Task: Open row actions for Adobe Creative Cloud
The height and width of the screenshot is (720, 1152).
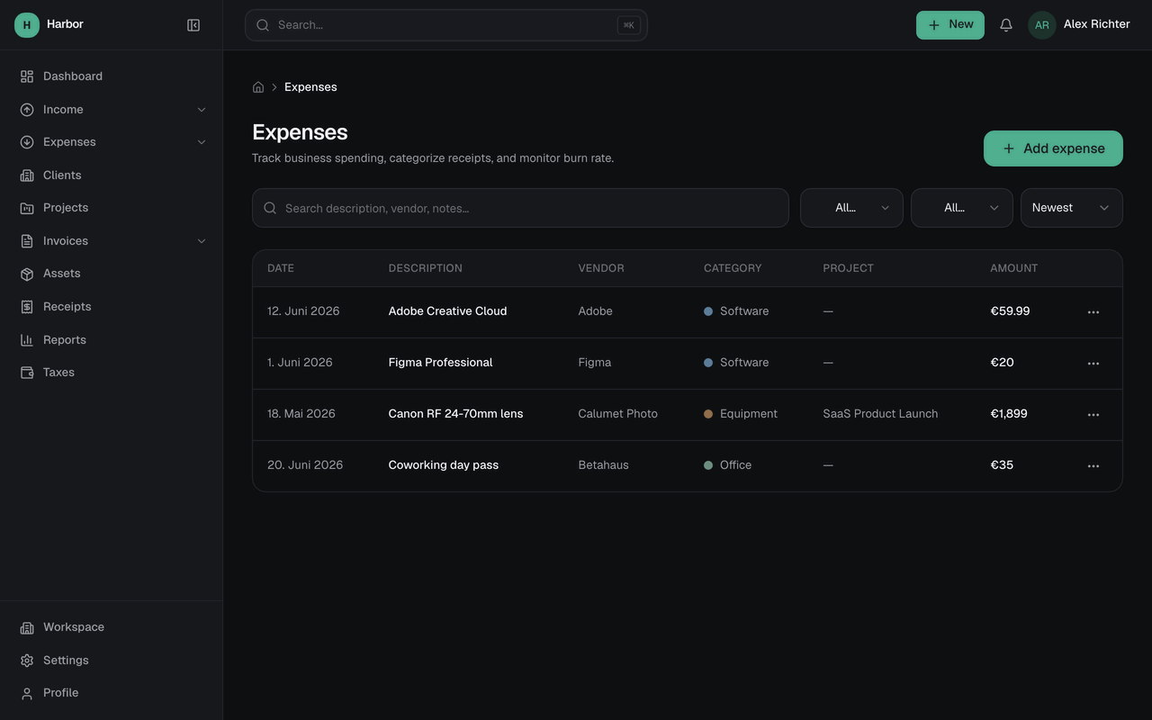Action: coord(1093,312)
